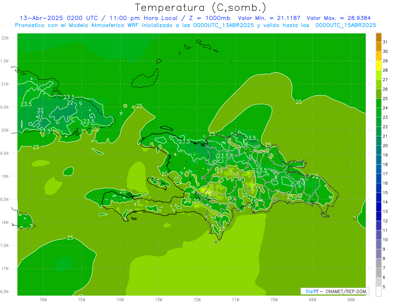The width and height of the screenshot is (394, 304).
Task: Click the "18N" latitude axis label
Action: tap(5, 222)
